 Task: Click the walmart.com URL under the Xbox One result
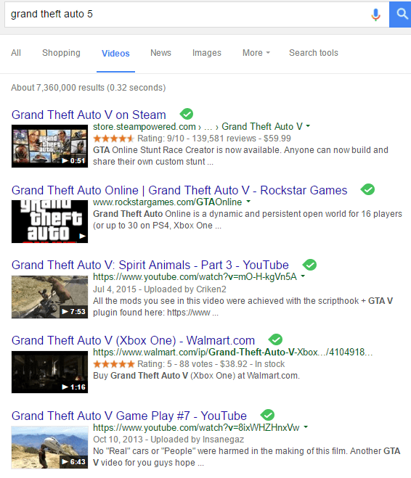pyautogui.click(x=233, y=353)
